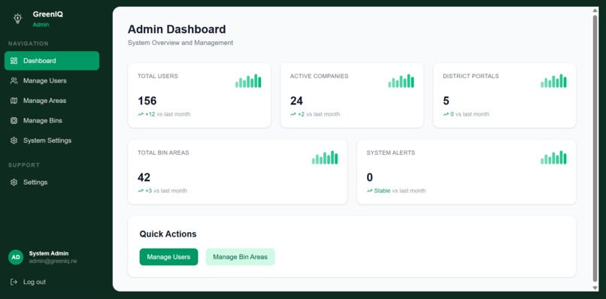
Task: Click the Support Settings gear icon
Action: (x=14, y=183)
